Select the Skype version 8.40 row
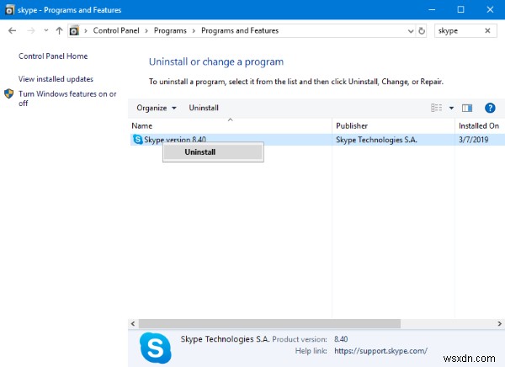Image resolution: width=505 pixels, height=367 pixels. click(x=317, y=140)
